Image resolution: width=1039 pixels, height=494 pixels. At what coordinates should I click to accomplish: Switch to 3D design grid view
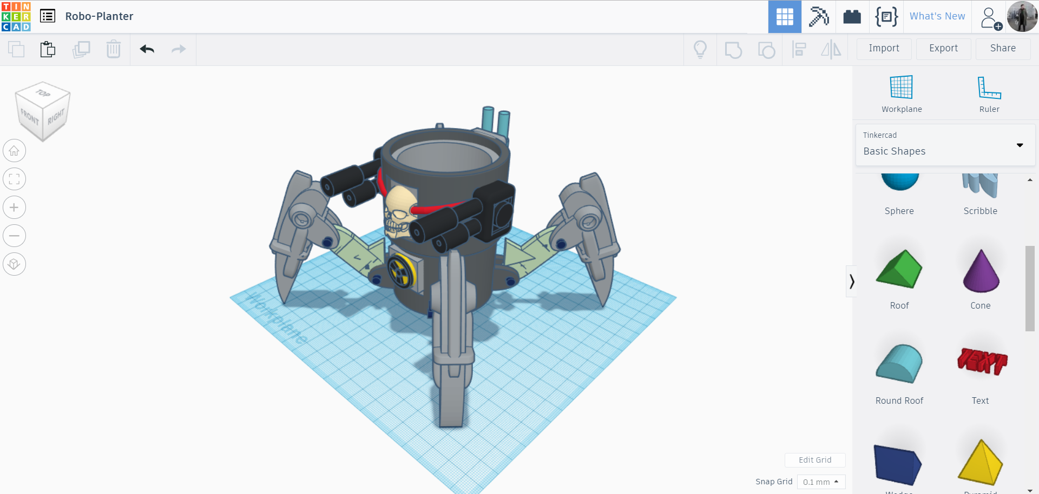[x=785, y=17]
